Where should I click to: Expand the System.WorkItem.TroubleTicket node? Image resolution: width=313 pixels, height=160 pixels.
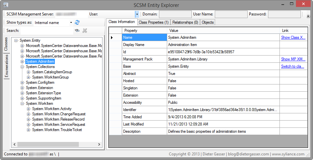(x=28, y=130)
